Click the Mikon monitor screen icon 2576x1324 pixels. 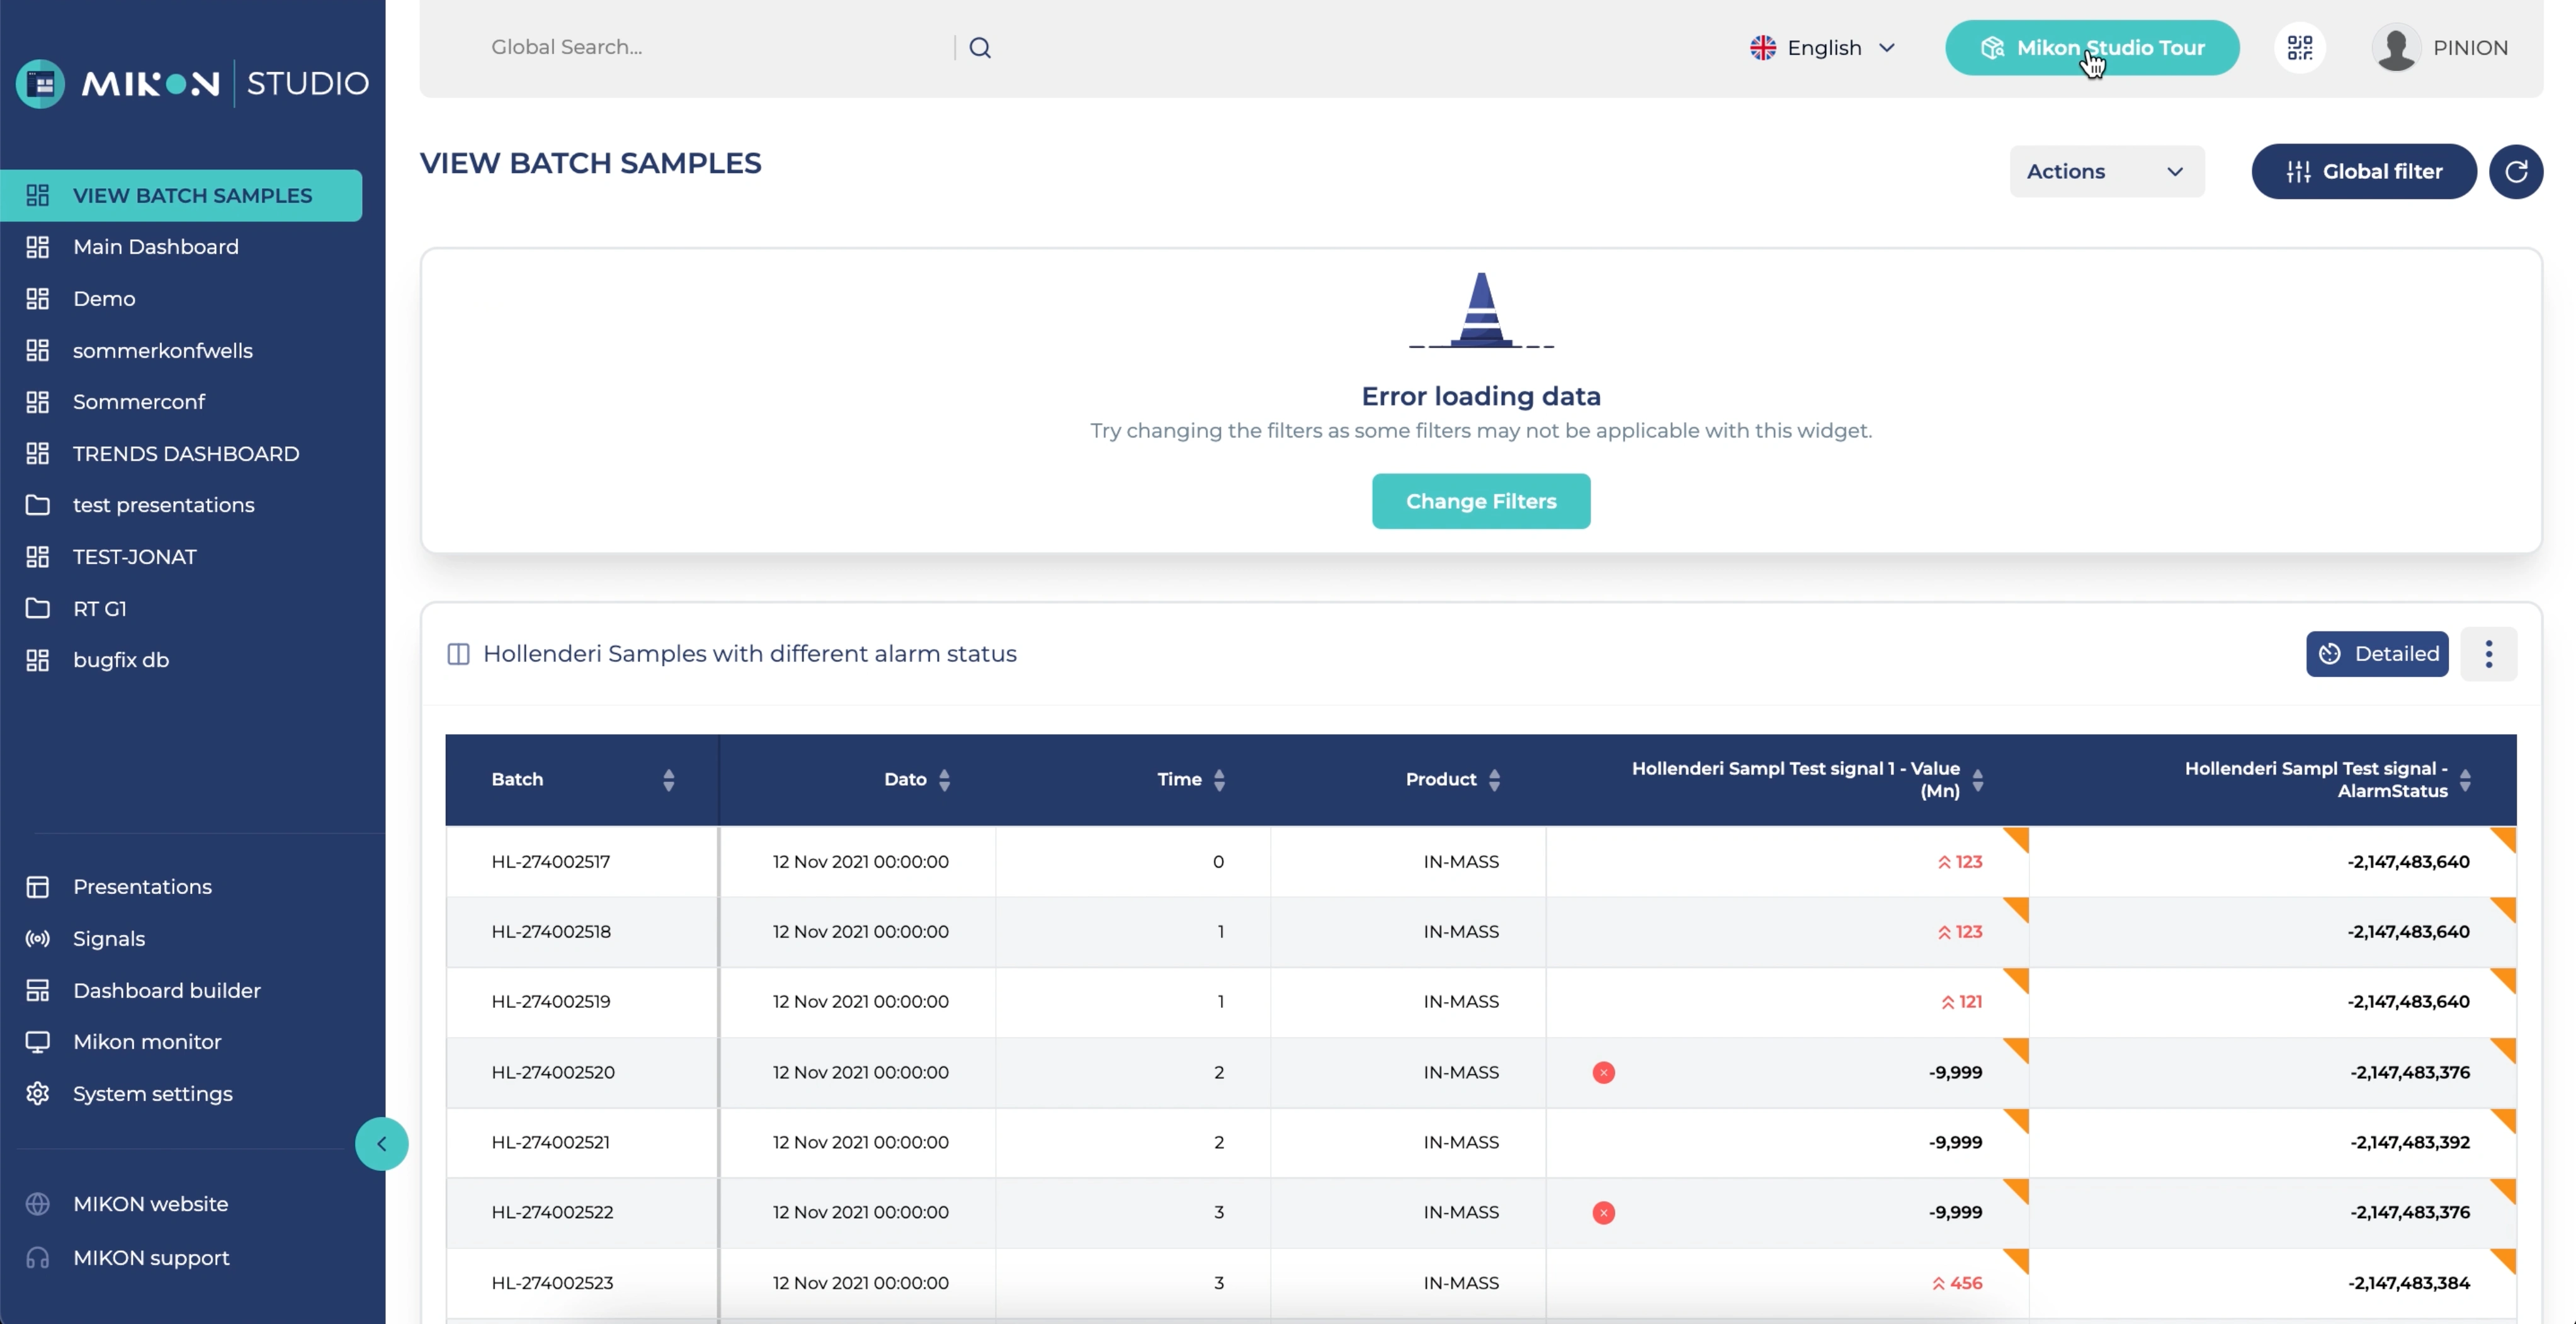[x=38, y=1042]
